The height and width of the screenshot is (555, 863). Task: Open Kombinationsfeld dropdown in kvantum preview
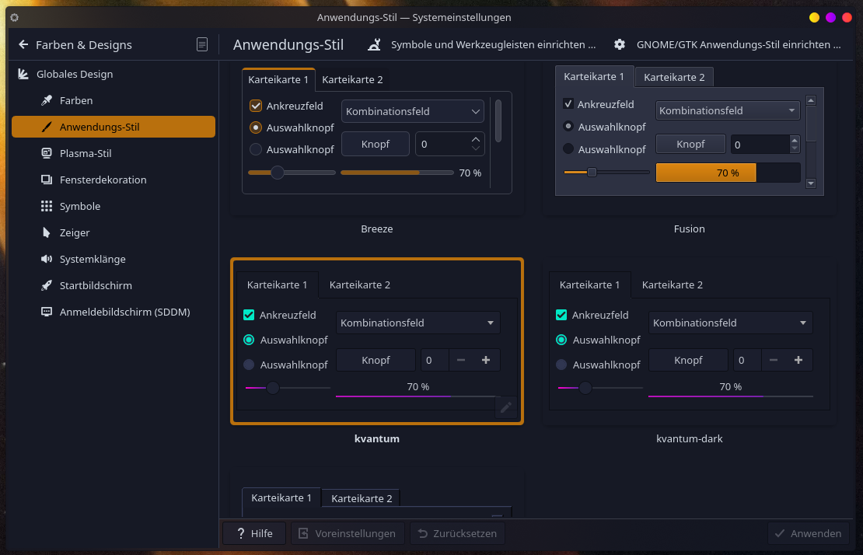click(418, 323)
